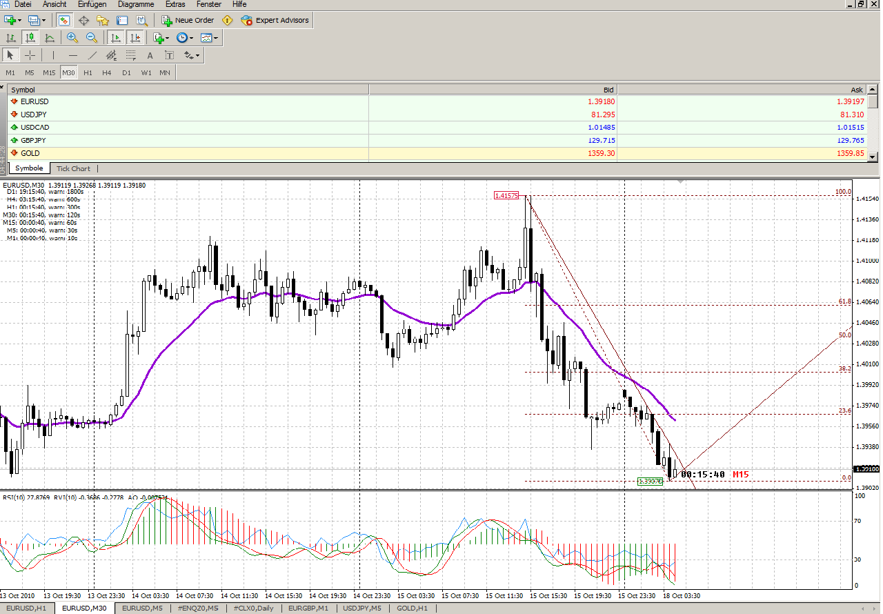Expand the Templates dropdown arrow
883x614 pixels.
tap(215, 37)
